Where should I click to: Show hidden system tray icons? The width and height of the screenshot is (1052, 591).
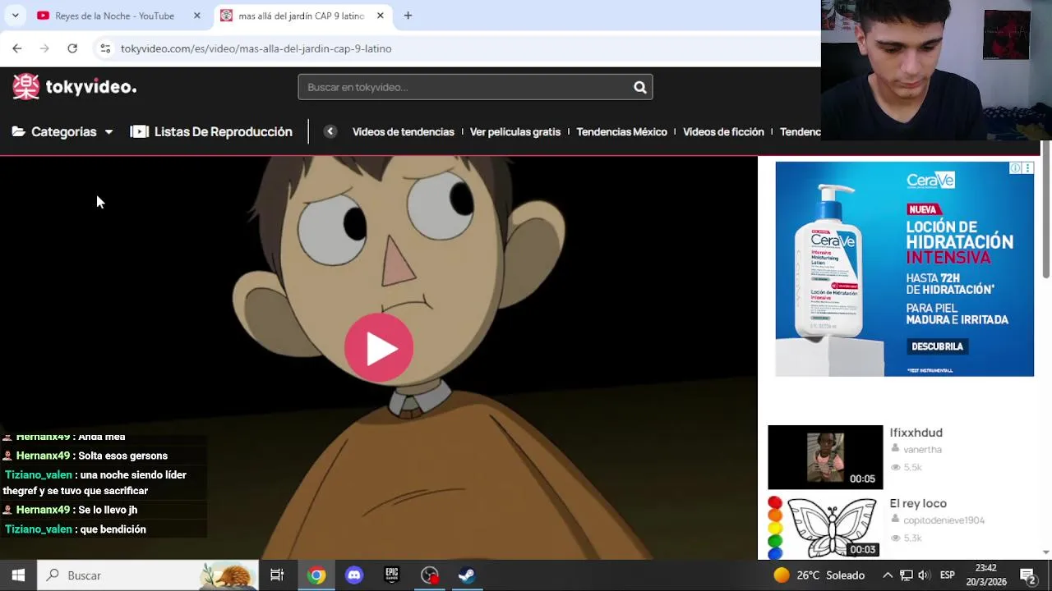coord(888,575)
